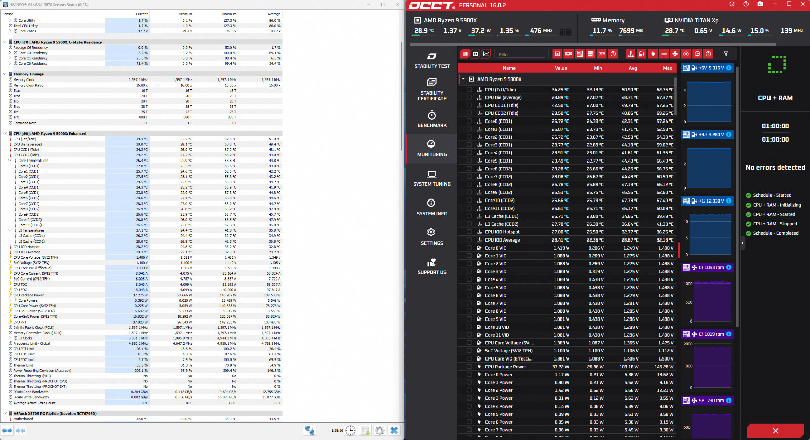
Task: Close the OCCT test result panel with red X
Action: (775, 431)
